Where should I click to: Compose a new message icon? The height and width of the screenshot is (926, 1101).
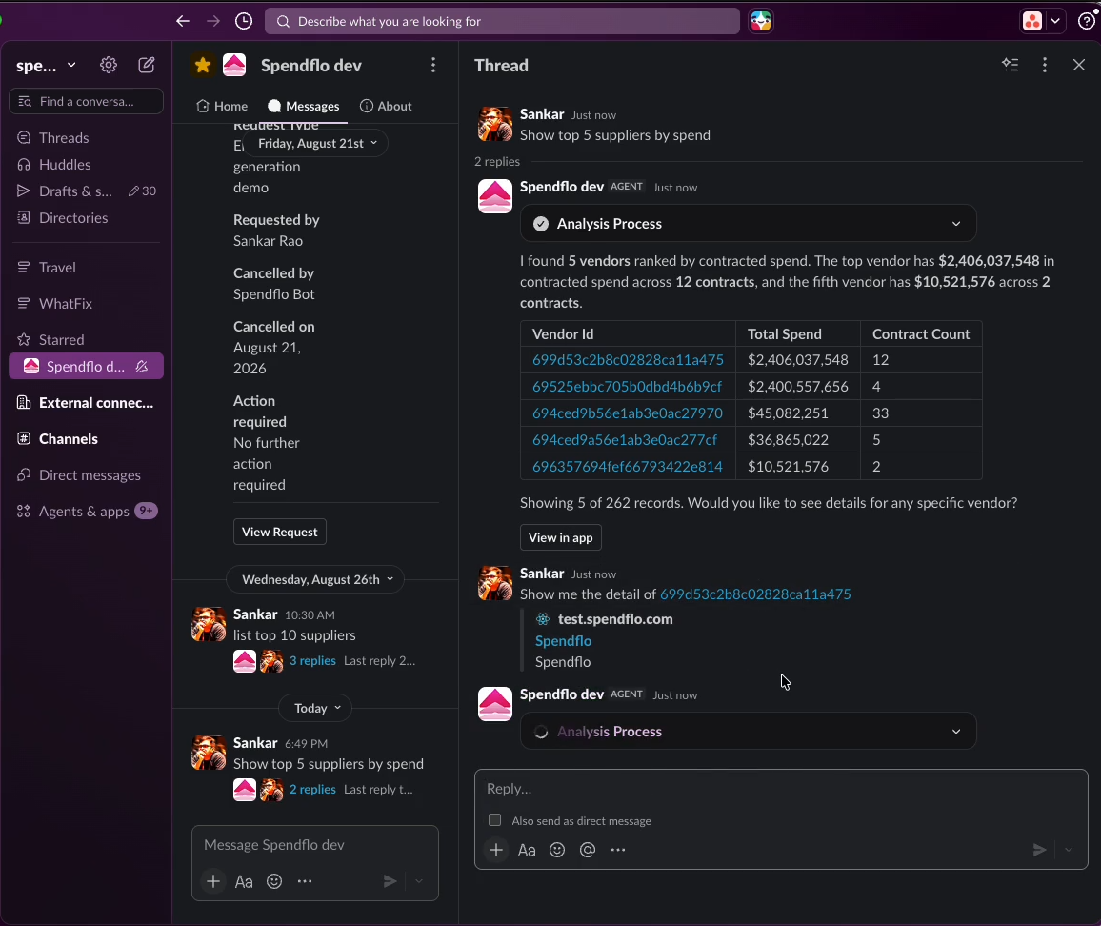click(x=146, y=66)
